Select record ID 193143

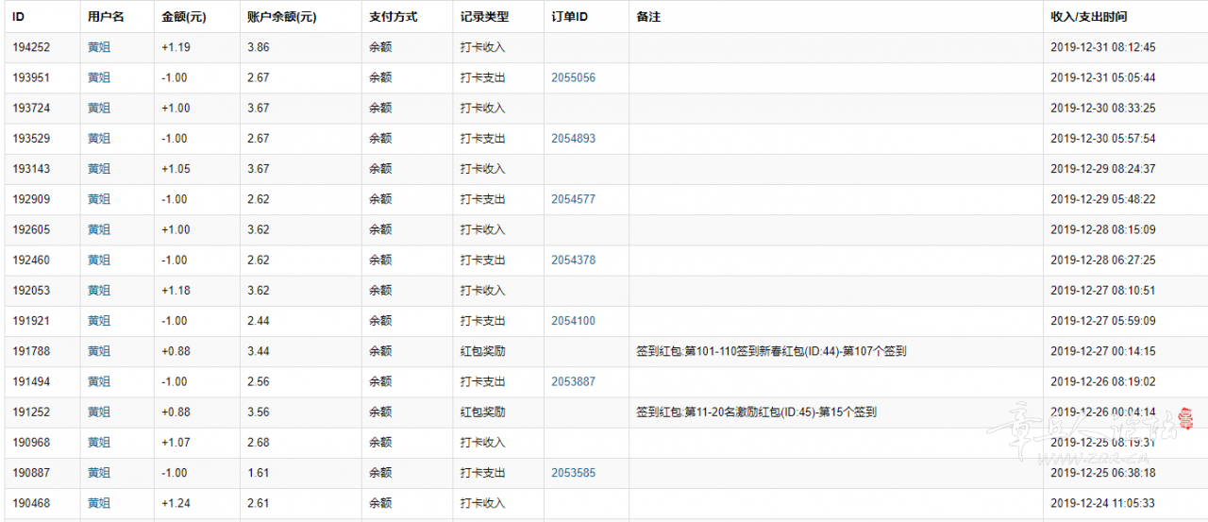pyautogui.click(x=31, y=169)
